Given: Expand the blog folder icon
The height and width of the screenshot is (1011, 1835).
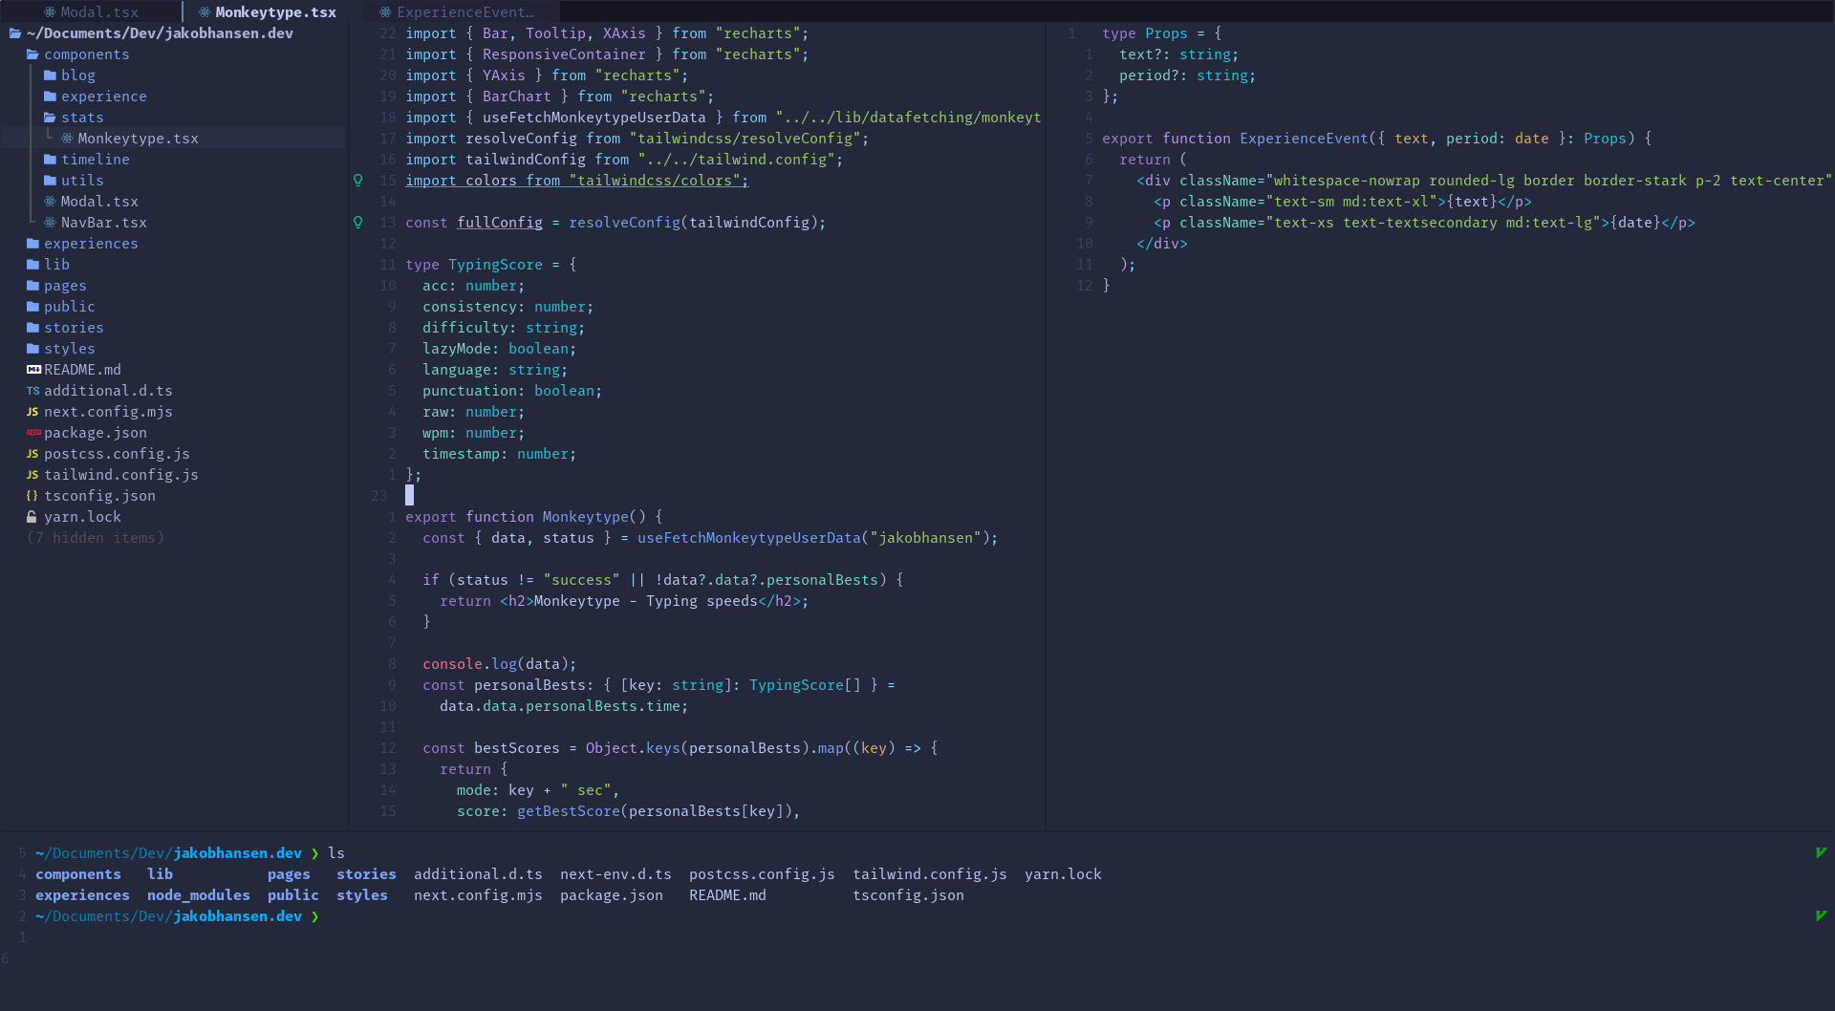Looking at the screenshot, I should click(50, 75).
